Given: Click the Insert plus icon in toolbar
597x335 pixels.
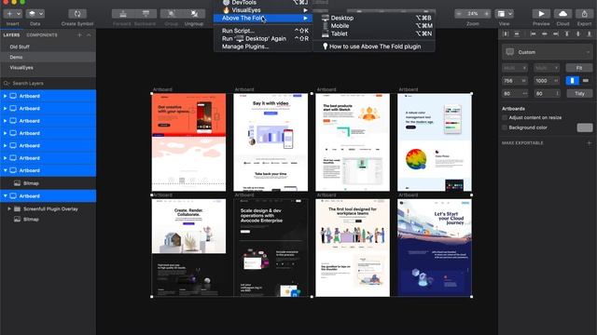Looking at the screenshot, I should [9, 14].
